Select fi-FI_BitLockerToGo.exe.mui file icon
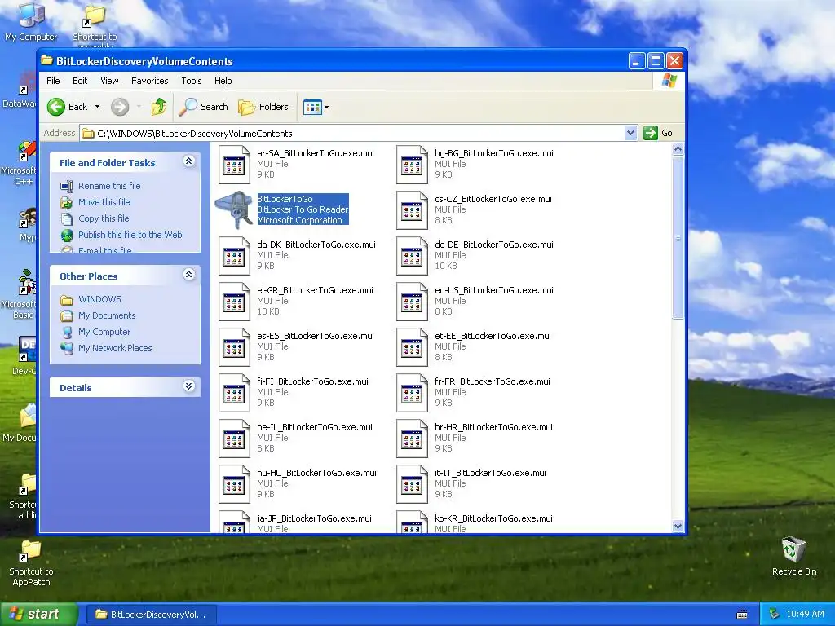 234,394
